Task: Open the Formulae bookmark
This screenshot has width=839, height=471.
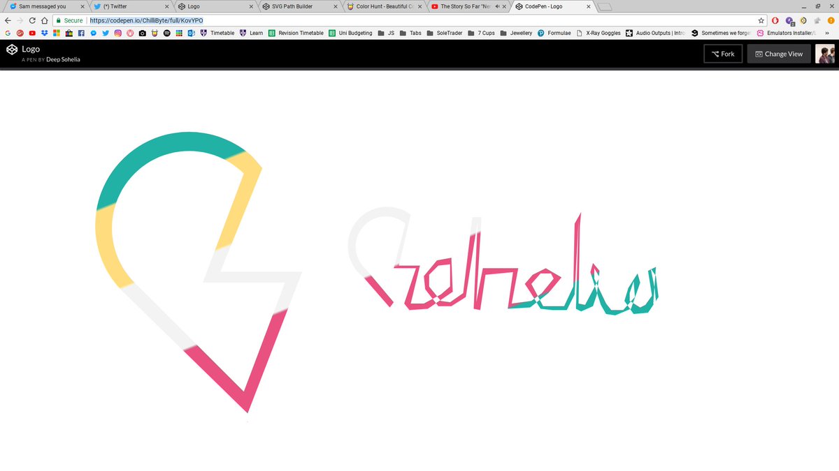Action: 554,33
